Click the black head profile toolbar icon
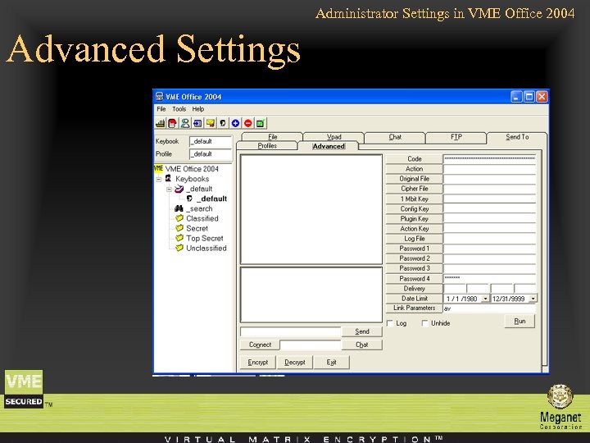 pos(223,123)
